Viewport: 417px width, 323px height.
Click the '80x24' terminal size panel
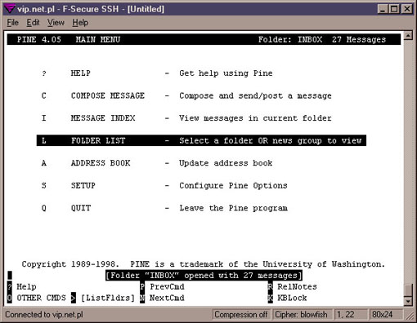point(385,314)
